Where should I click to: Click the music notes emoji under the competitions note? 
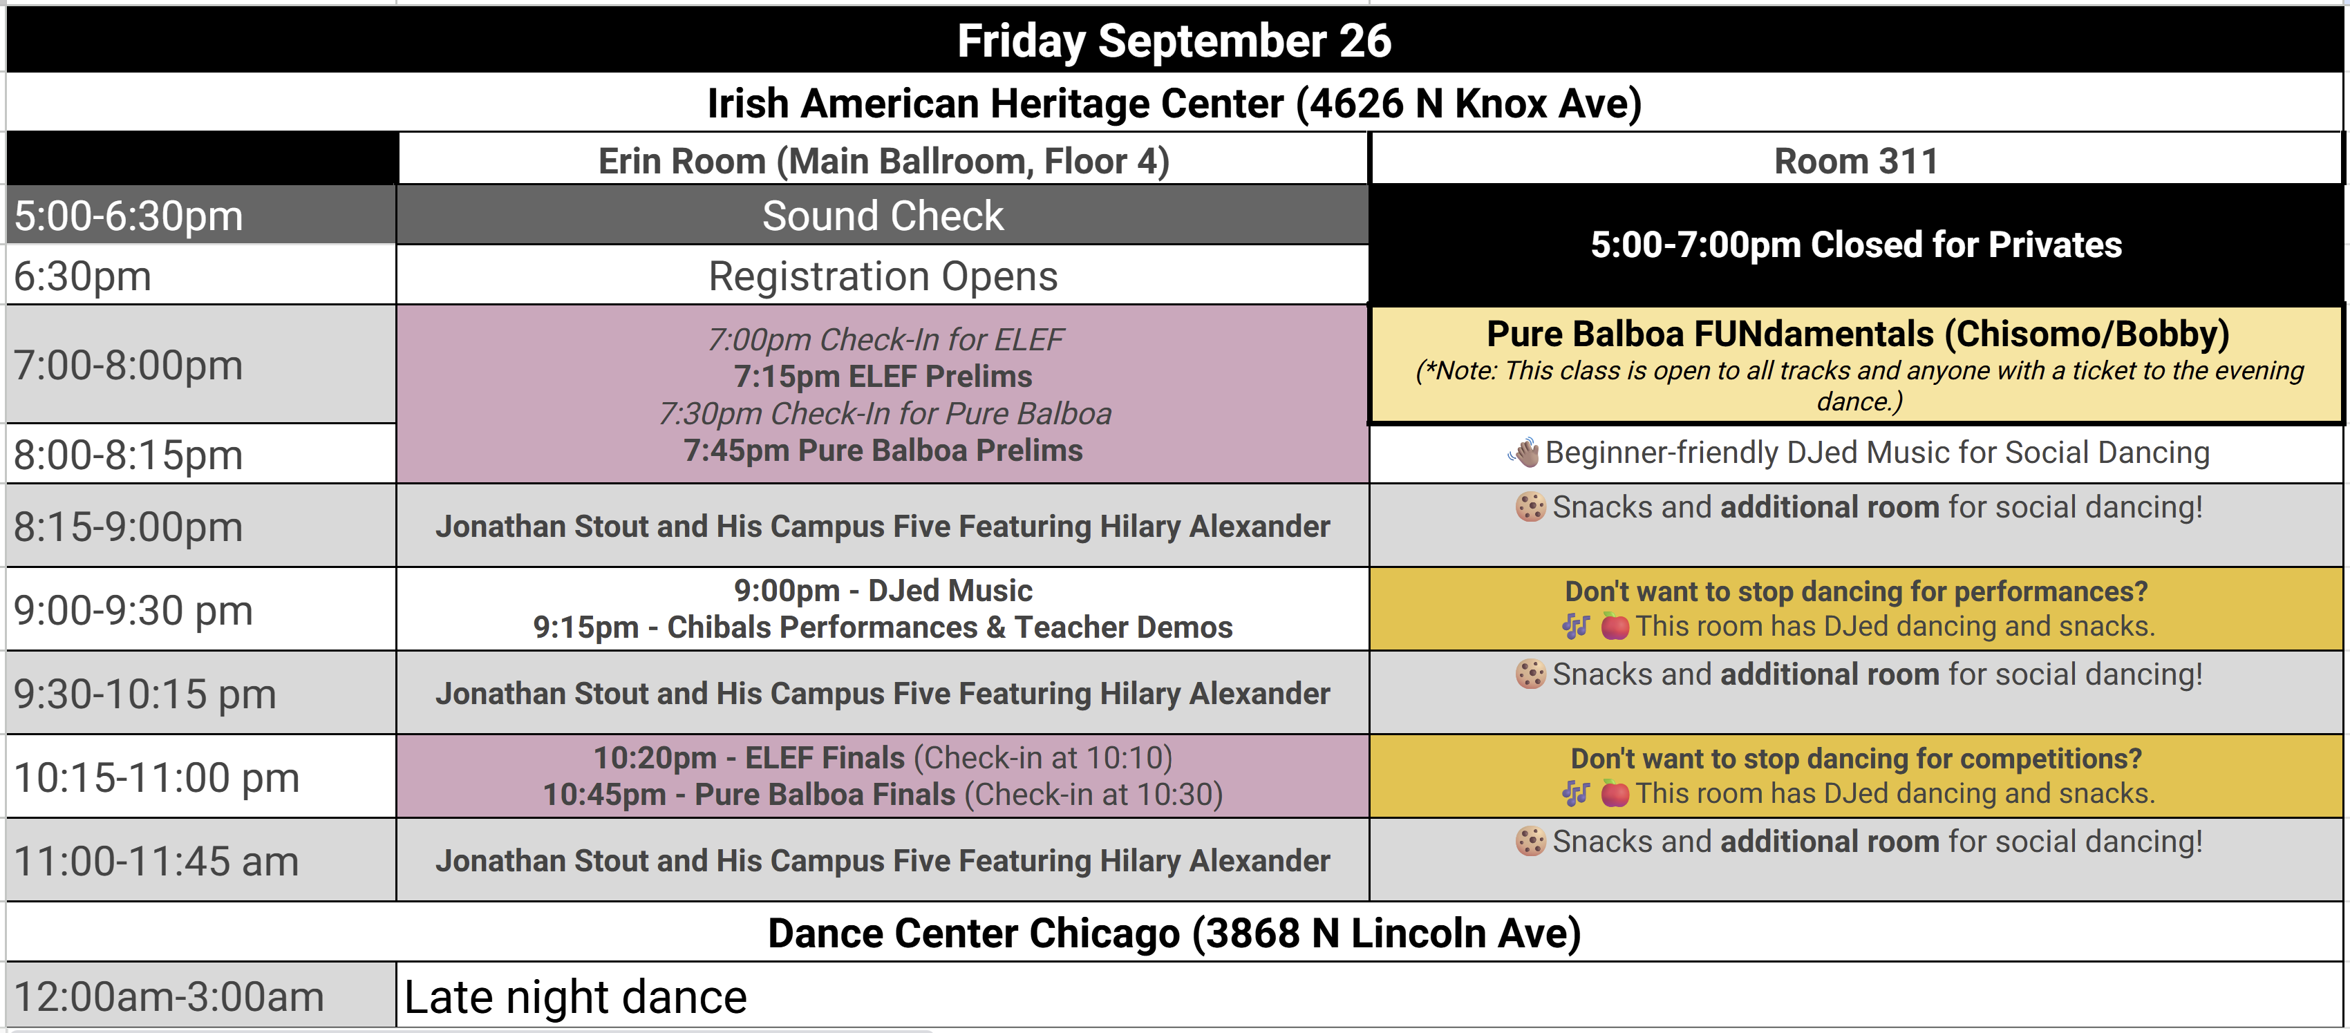(x=1575, y=794)
